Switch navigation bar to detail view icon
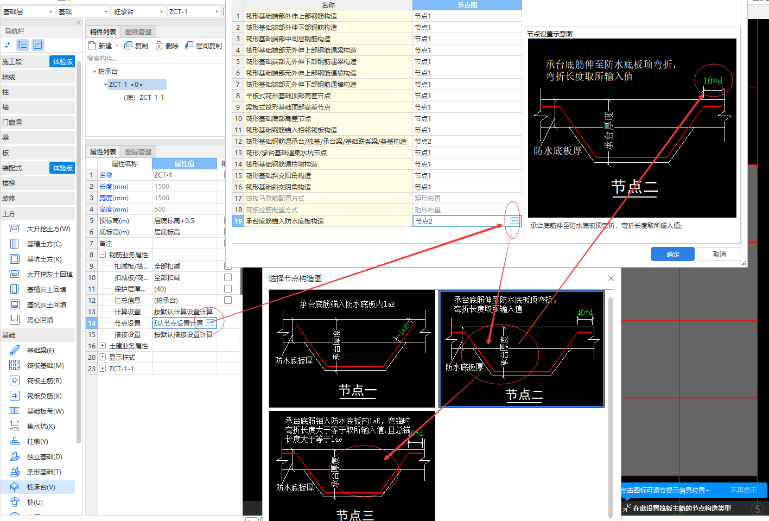Viewport: 769px width, 521px height. click(x=37, y=45)
